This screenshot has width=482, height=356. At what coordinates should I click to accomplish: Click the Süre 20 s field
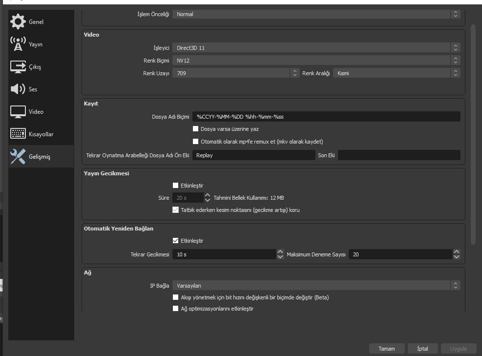pyautogui.click(x=188, y=198)
